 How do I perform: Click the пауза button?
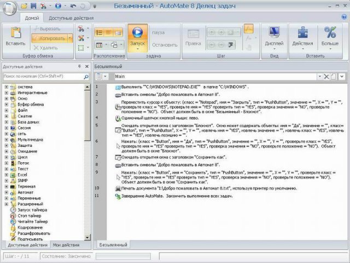(x=158, y=32)
